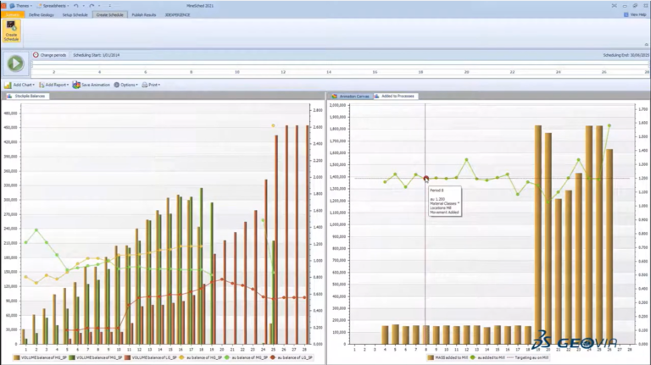651x365 pixels.
Task: Start the animation with the green play button
Action: pyautogui.click(x=15, y=64)
